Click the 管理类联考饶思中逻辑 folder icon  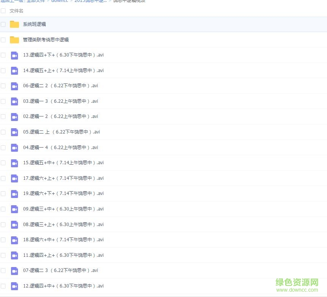pyautogui.click(x=14, y=39)
